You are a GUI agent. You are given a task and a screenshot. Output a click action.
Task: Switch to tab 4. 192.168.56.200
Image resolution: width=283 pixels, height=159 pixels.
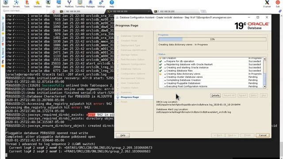129,11
